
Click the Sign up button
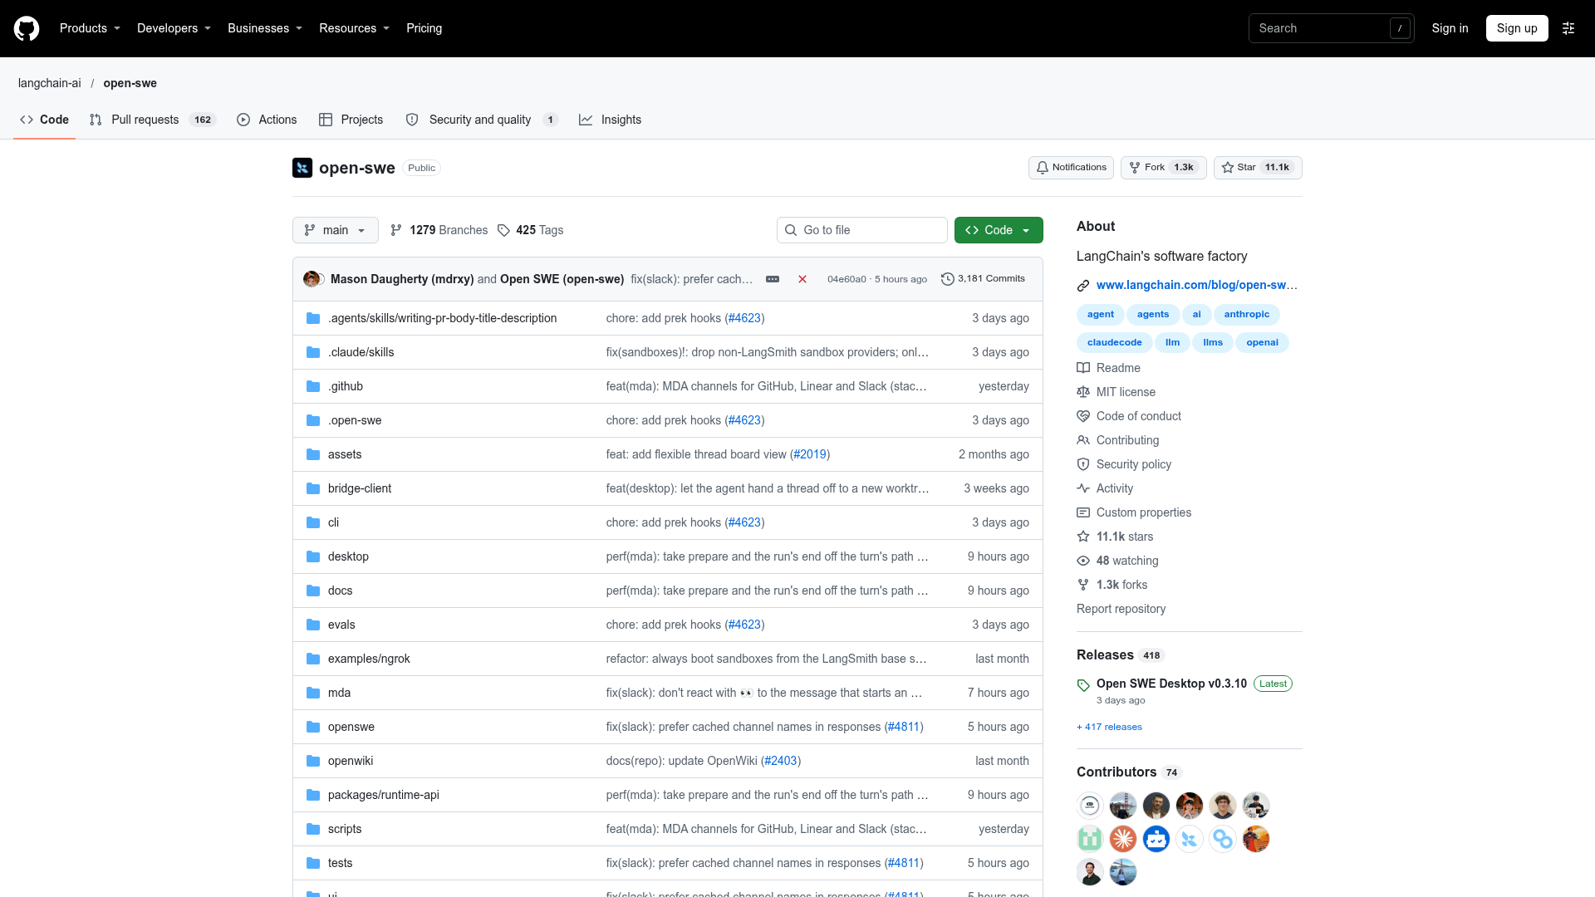tap(1517, 28)
